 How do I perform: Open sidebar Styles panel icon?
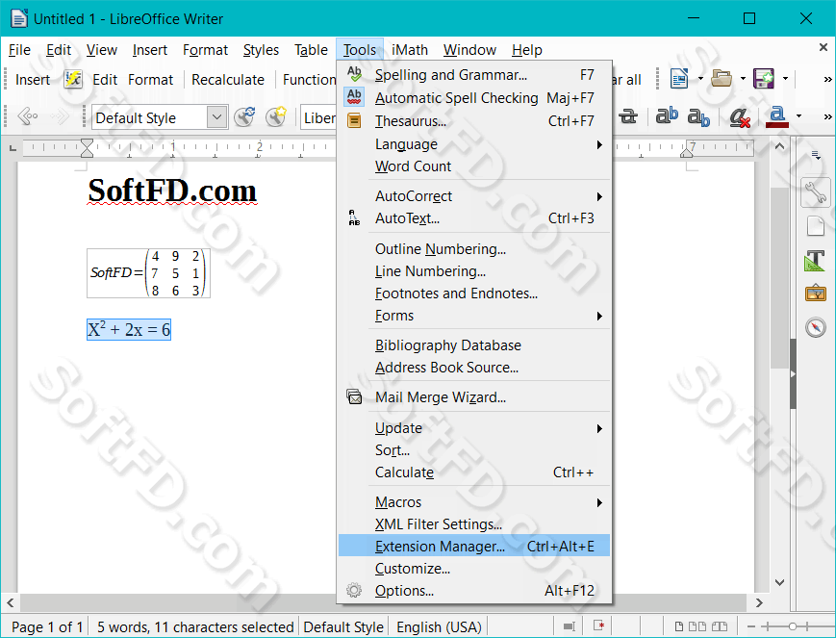pyautogui.click(x=815, y=261)
